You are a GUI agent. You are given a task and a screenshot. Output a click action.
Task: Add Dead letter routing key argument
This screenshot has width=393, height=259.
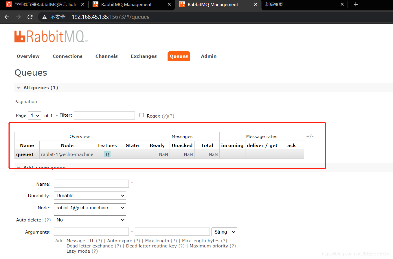tap(151, 246)
